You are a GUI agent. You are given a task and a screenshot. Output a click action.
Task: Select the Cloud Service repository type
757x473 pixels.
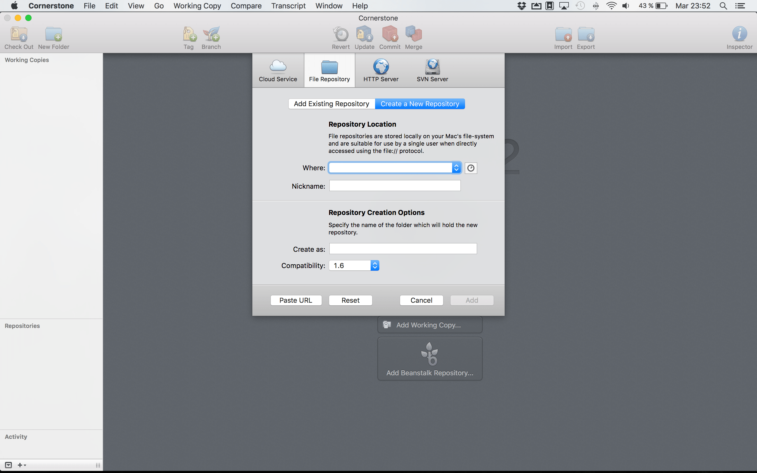(278, 71)
